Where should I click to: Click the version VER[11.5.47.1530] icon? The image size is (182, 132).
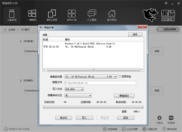pos(6,129)
